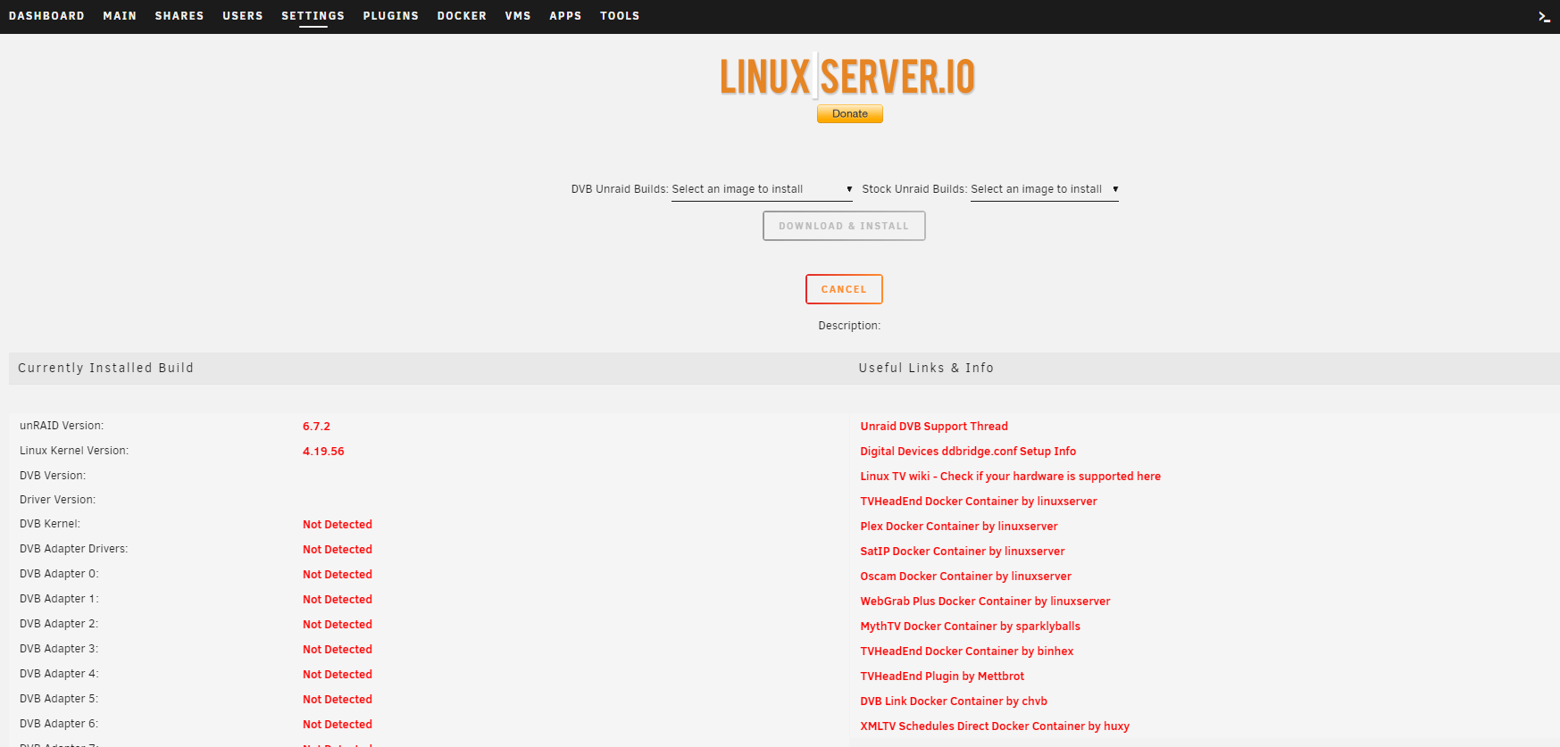Navigate to the Docker tab

(462, 16)
